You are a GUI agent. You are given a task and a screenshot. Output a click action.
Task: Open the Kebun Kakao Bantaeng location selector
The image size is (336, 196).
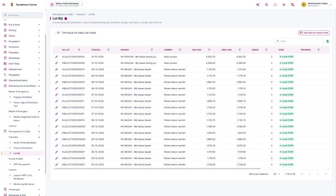coord(67,5)
